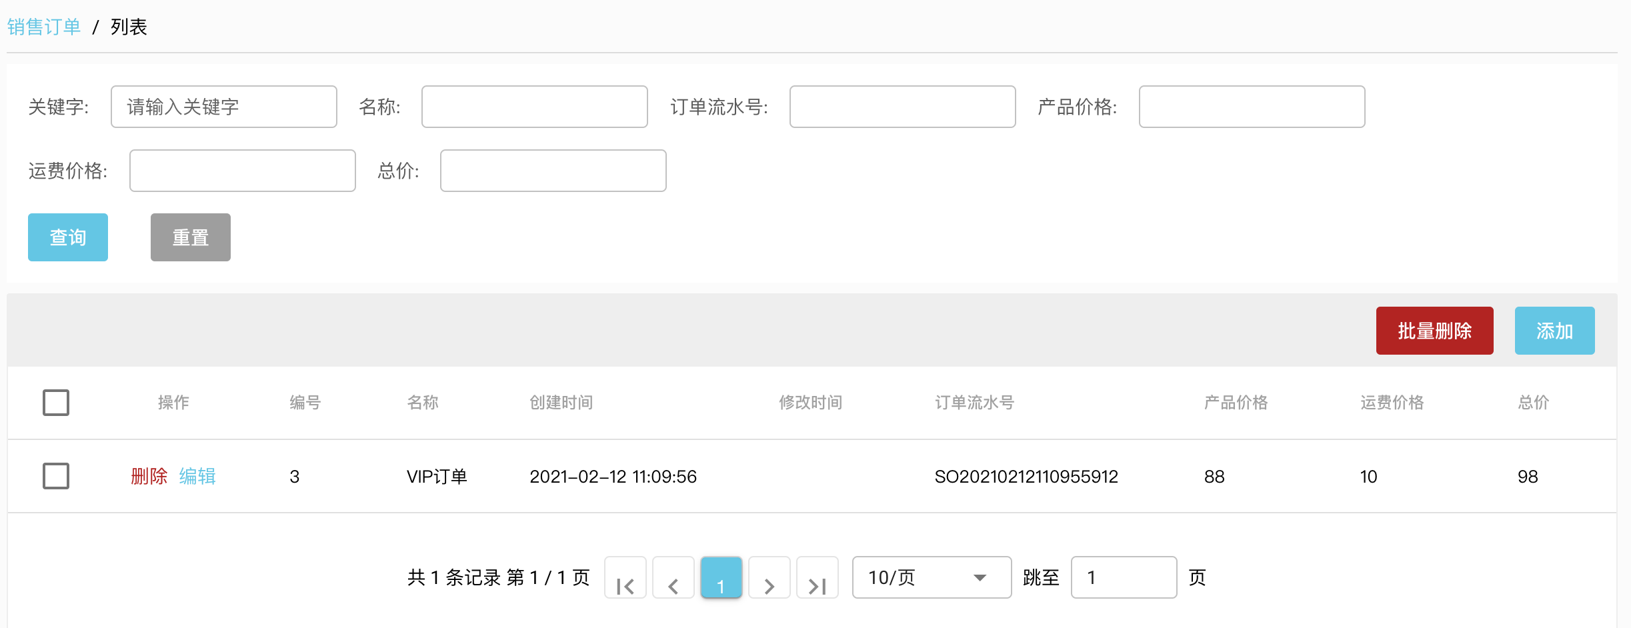
Task: Click the 名称 name filter input
Action: (533, 106)
